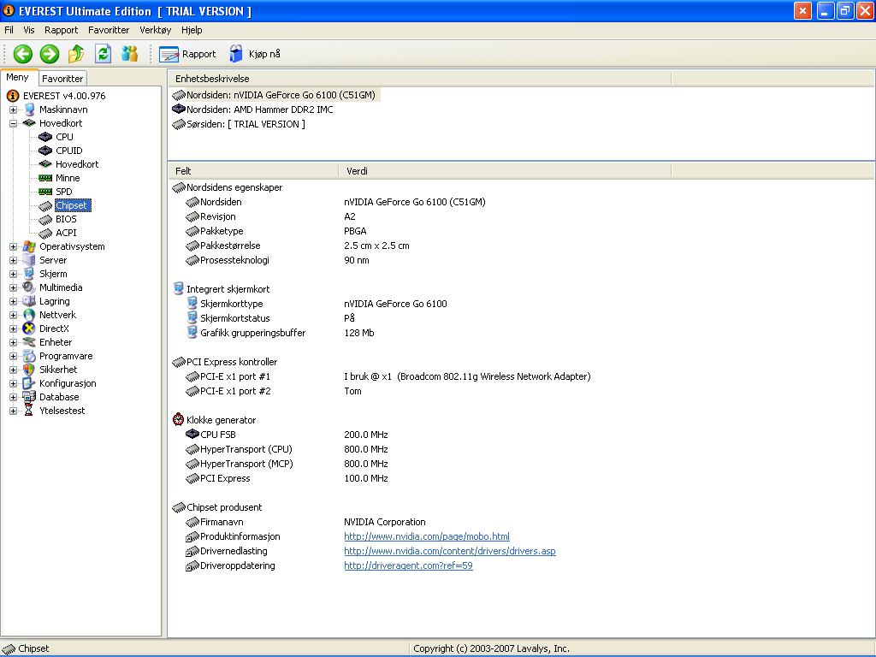Screen dimensions: 876x657
Task: Open the Favoritter menu in menu bar
Action: [x=109, y=30]
